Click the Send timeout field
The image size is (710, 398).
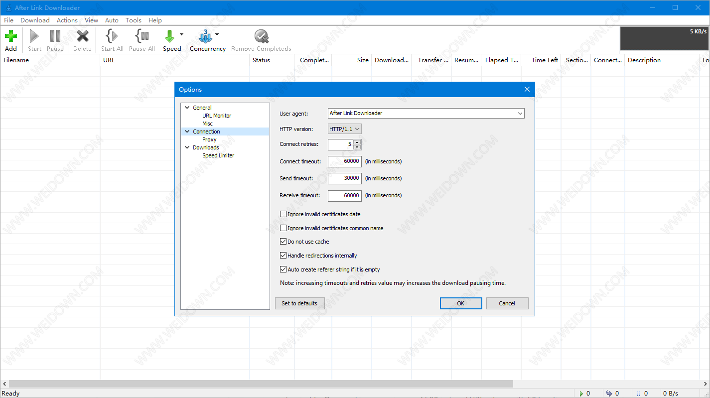click(345, 178)
